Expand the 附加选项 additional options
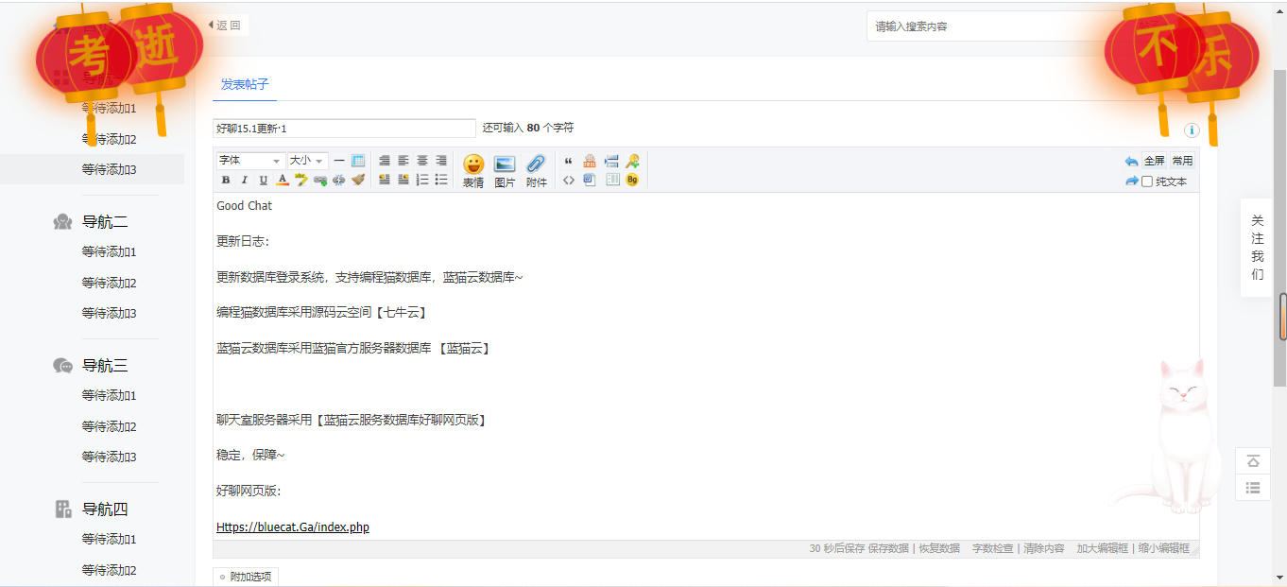Screen dimensions: 1287x587 coord(246,577)
